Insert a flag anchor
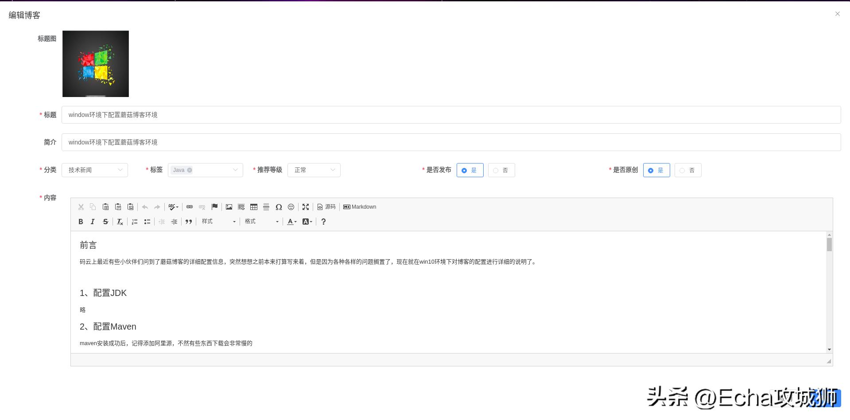Screen dimensions: 850x420 click(214, 206)
